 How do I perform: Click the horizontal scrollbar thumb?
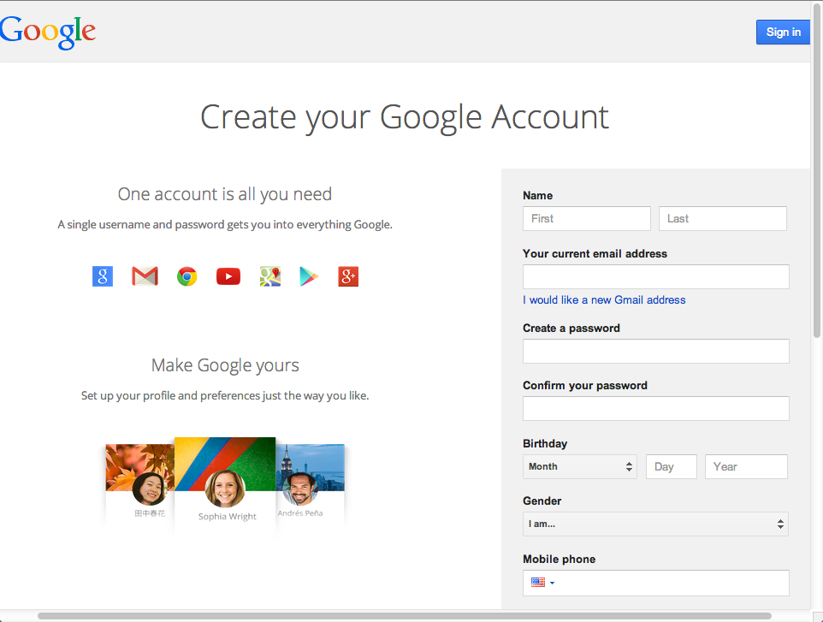tap(405, 616)
